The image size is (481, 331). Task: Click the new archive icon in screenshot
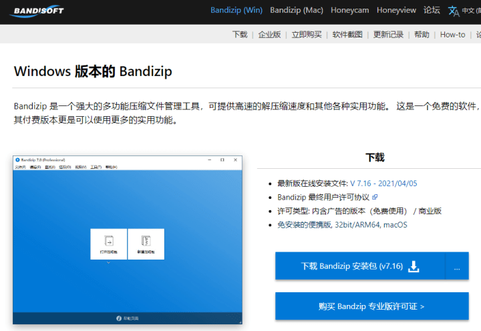(x=146, y=241)
